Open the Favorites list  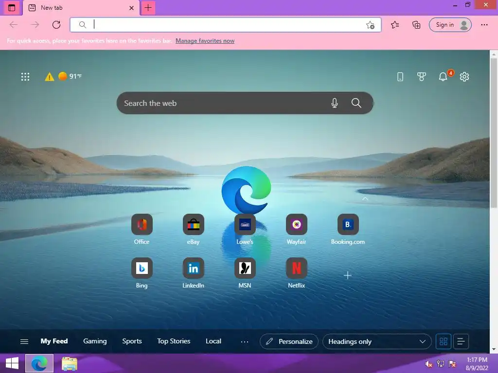click(x=395, y=25)
